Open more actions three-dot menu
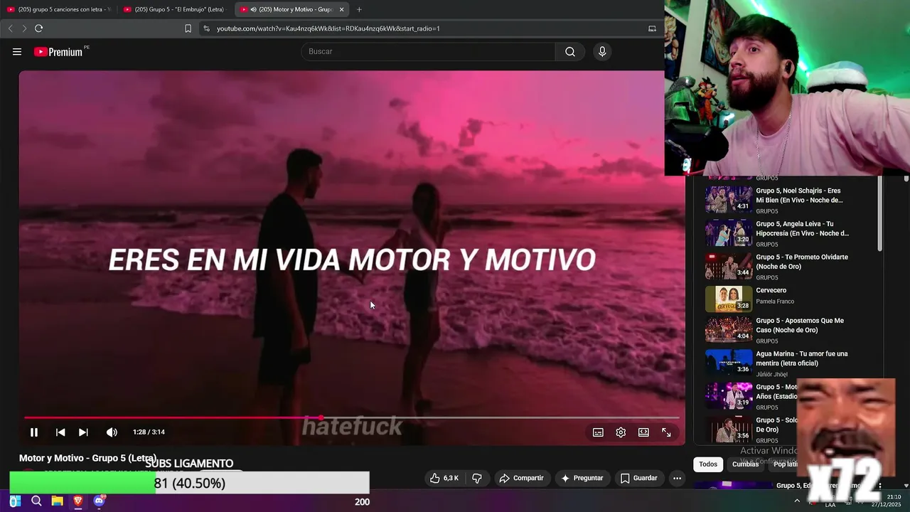The image size is (910, 512). pos(677,478)
